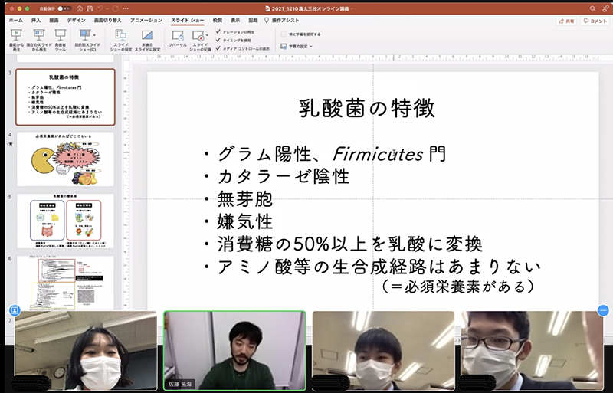This screenshot has width=613, height=393.
Task: Select the Slide Show (スライドショー) tab
Action: click(187, 20)
